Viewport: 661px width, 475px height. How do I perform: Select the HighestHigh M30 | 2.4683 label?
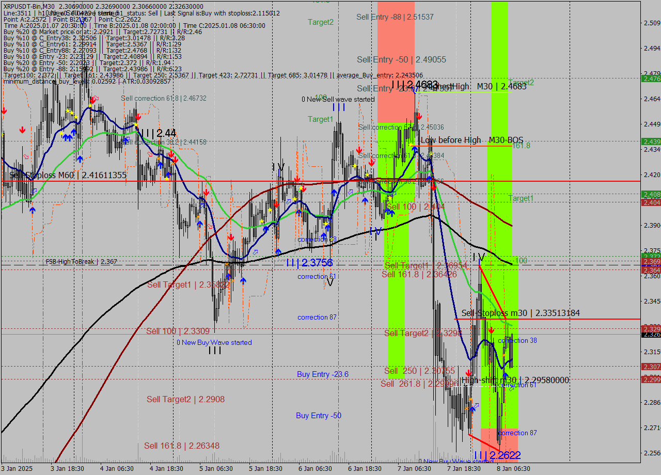[476, 86]
